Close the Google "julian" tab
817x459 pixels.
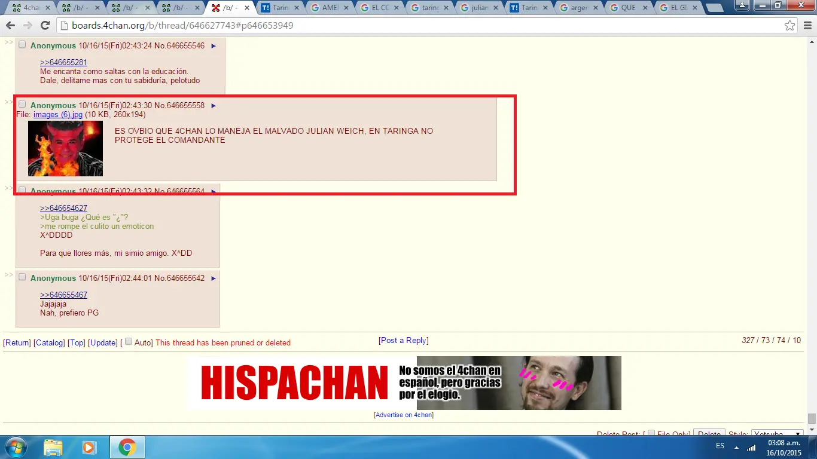(x=496, y=8)
